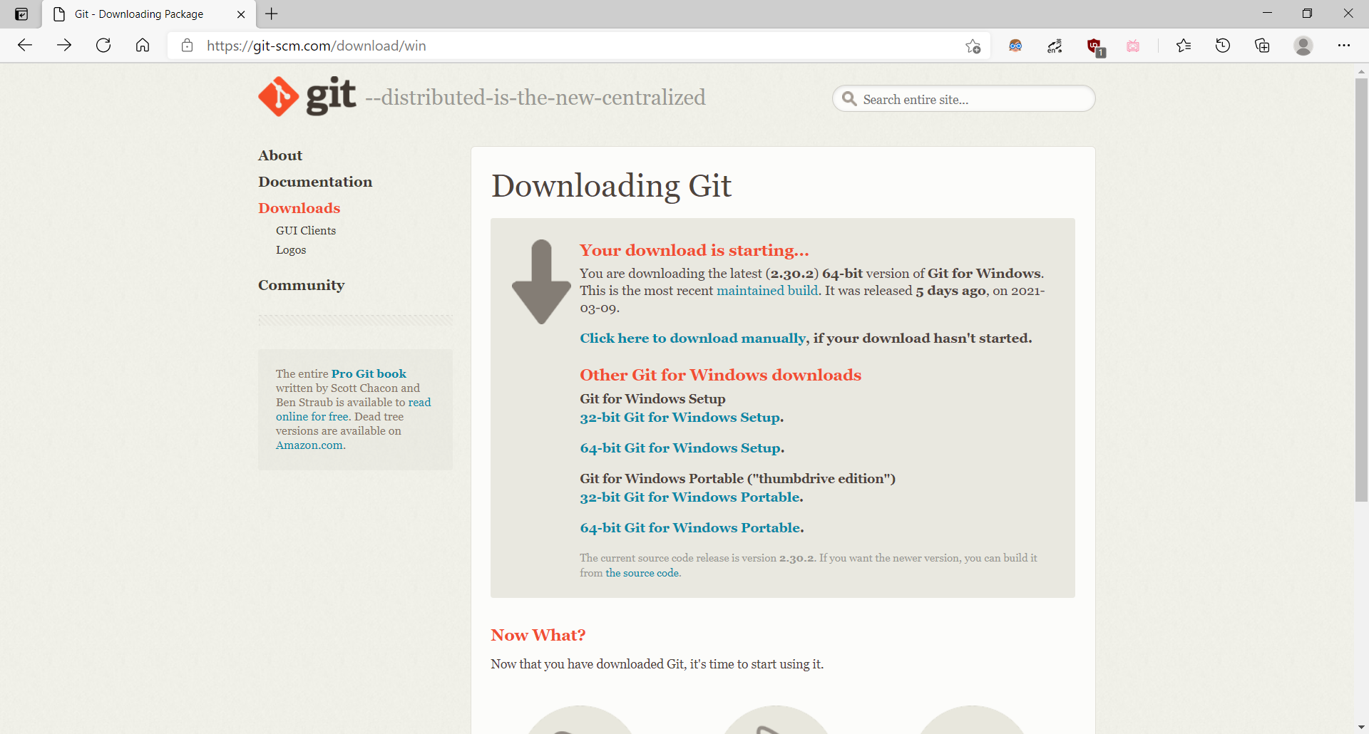Click the uBlock Origin extension icon
Viewport: 1369px width, 734px height.
coord(1095,46)
